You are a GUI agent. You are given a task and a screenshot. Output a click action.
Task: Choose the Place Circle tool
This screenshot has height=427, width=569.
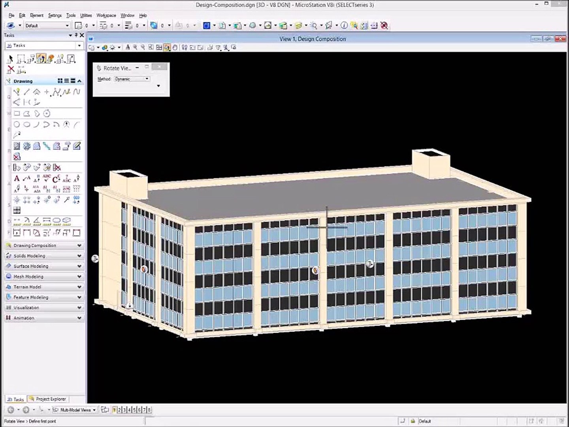pos(17,125)
